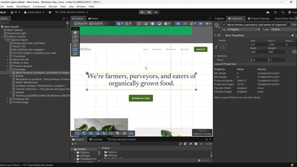Click the Project search field
Screen dimensions: 297x167
(148, 144)
